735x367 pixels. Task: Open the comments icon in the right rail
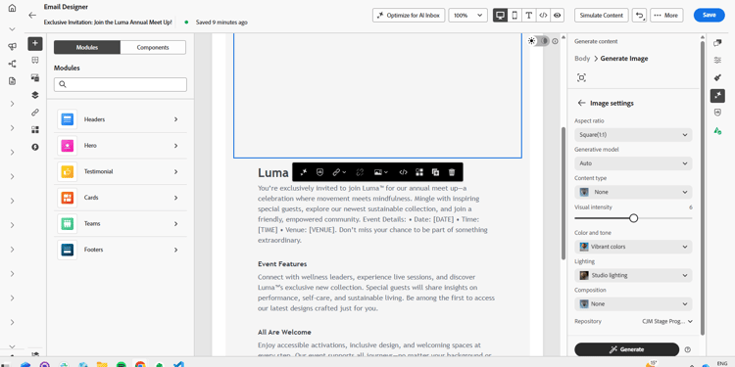click(x=717, y=43)
